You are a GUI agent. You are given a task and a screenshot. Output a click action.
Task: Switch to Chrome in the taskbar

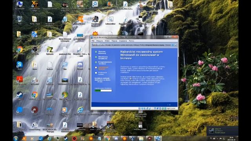108,138
